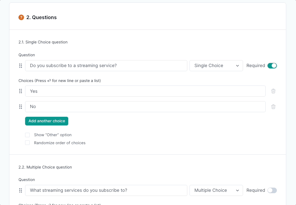Enable Randomize order of choices checkbox
296x205 pixels.
[x=27, y=143]
